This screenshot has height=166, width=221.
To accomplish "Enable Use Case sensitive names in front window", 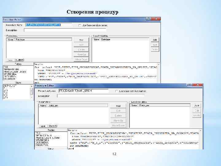I will (117, 91).
